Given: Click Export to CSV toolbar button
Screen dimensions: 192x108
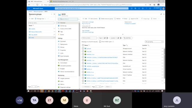Looking at the screenshot, I should tap(133, 19).
